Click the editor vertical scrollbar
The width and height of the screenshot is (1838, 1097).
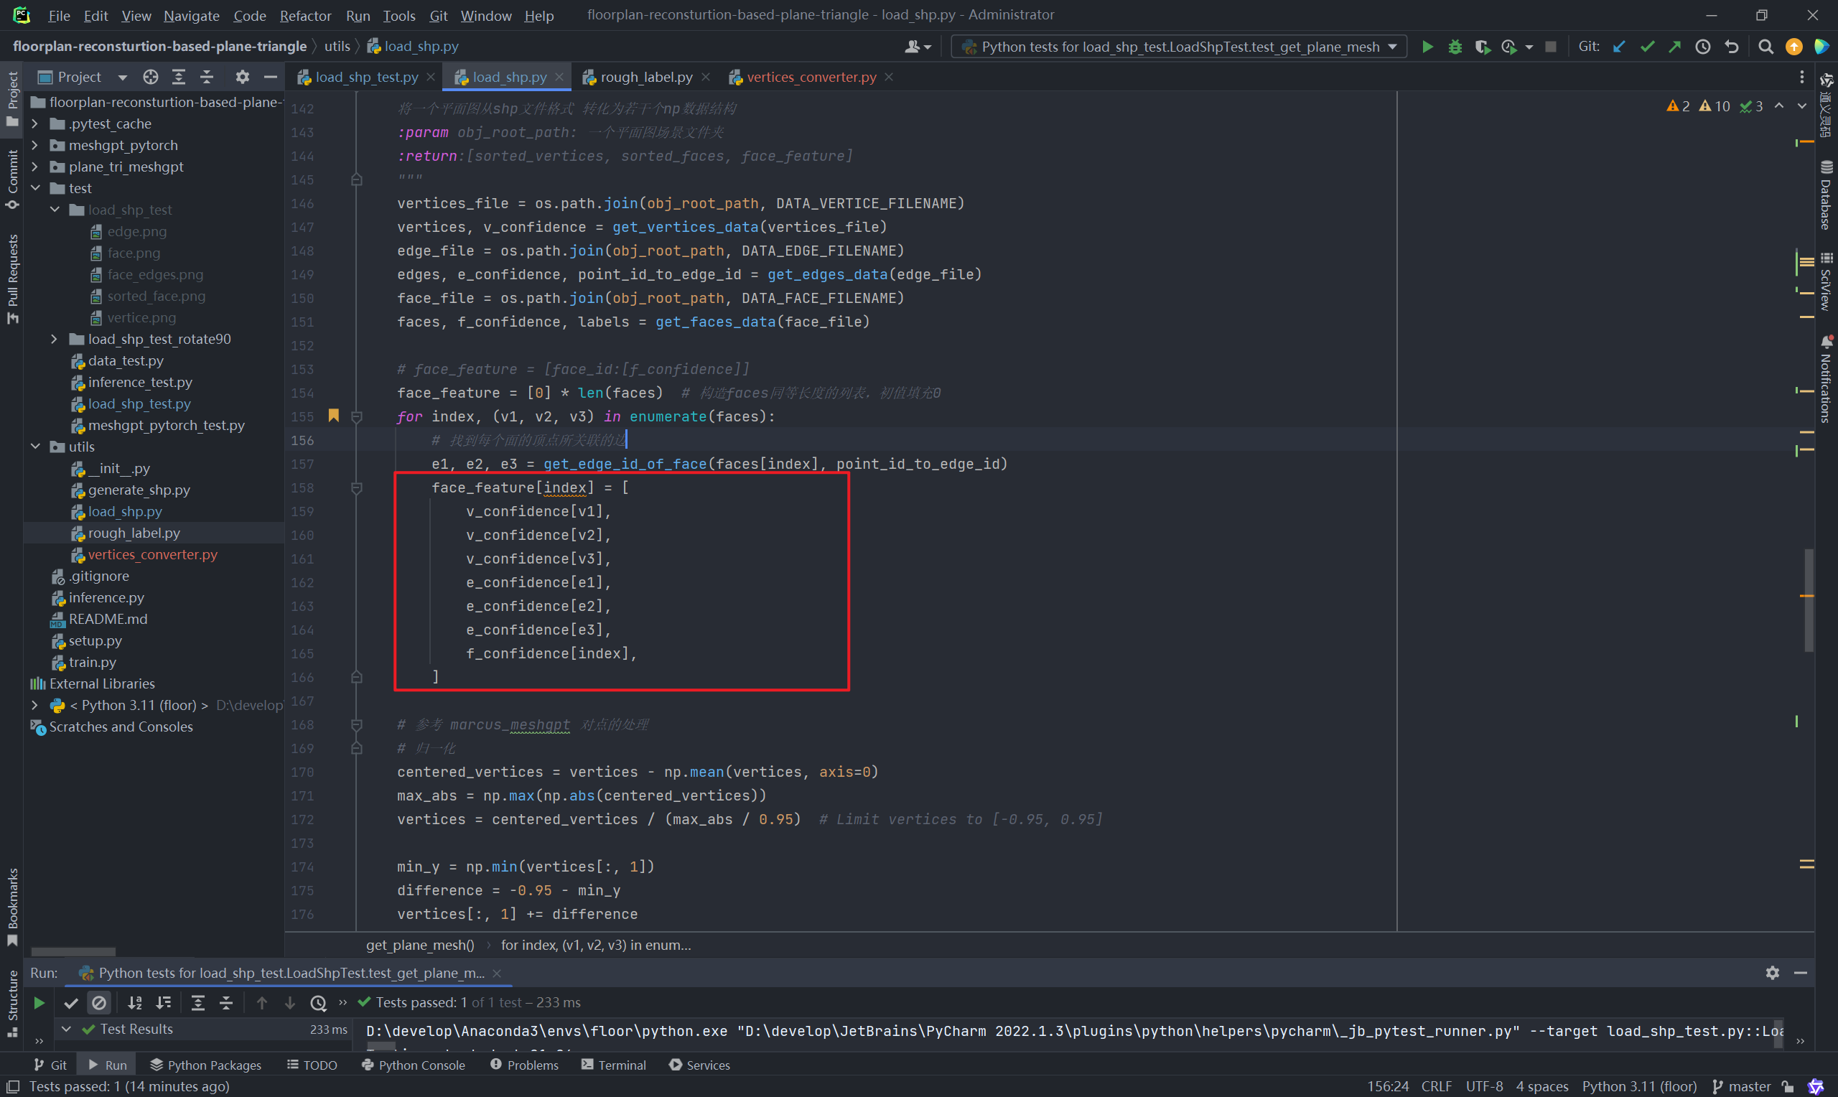click(x=1809, y=600)
